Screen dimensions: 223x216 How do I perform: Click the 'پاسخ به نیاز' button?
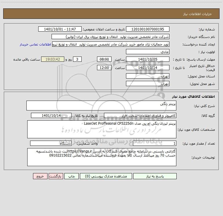coord(155,176)
